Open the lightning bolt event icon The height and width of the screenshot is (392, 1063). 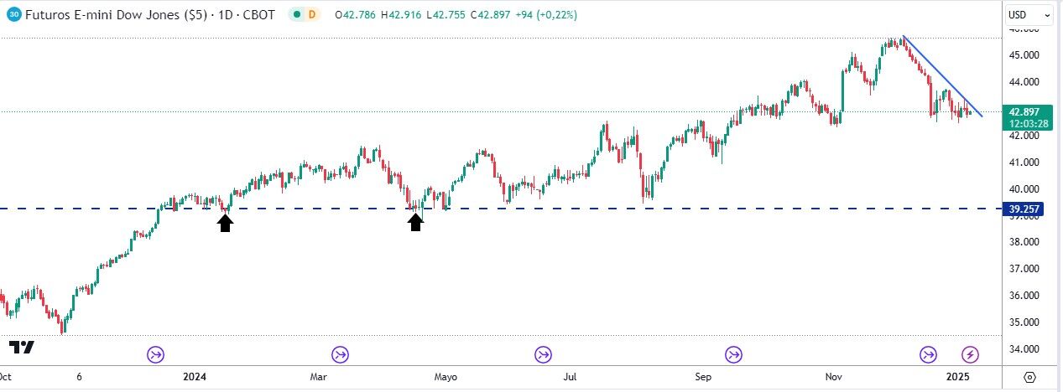[971, 354]
